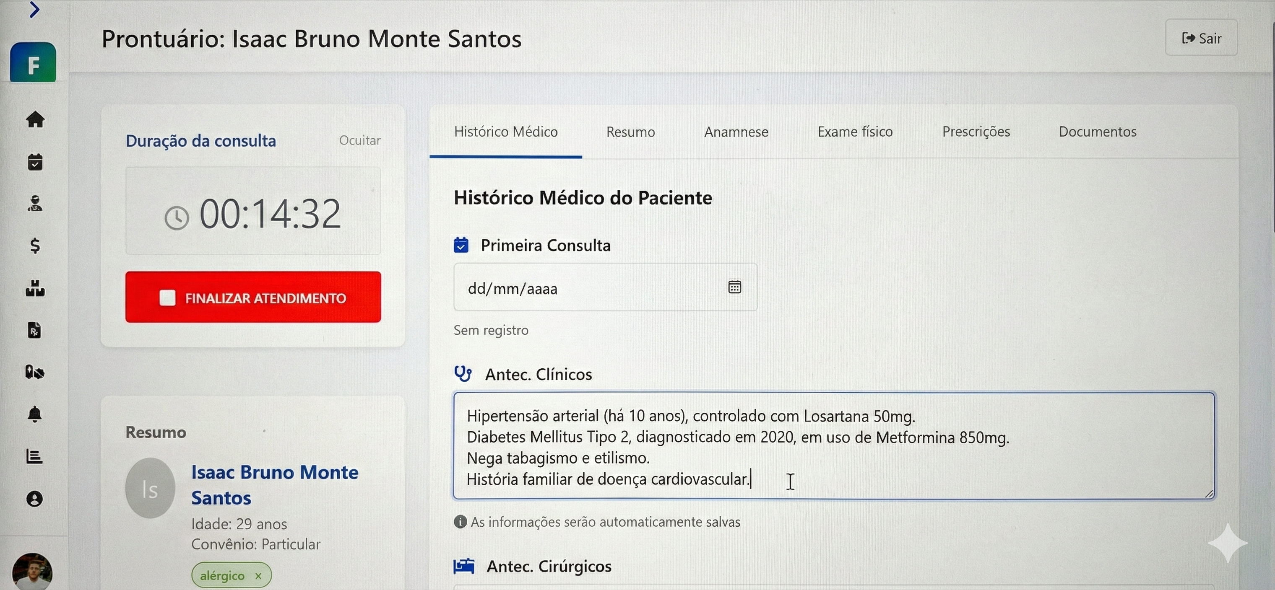Screen dimensions: 1275x590
Task: Open the date picker for Primeira Consulta
Action: click(734, 287)
